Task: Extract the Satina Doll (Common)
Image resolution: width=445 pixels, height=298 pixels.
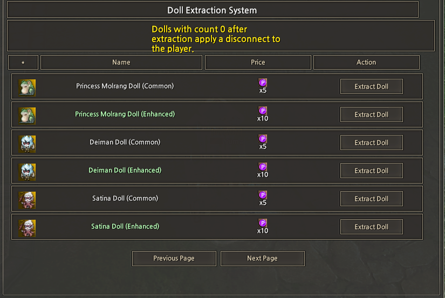Action: [x=371, y=199]
